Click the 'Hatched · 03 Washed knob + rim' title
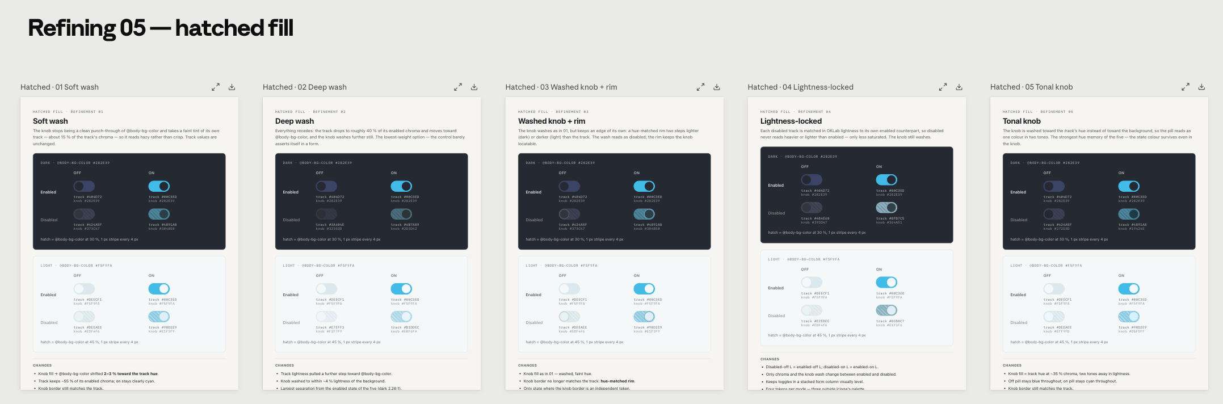The width and height of the screenshot is (1223, 404). [561, 87]
